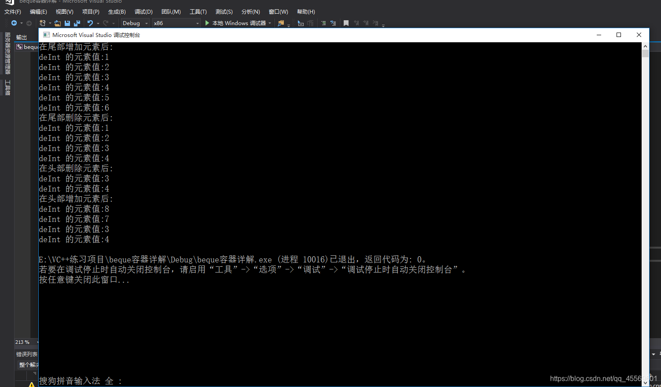Image resolution: width=661 pixels, height=387 pixels.
Task: Undo the last action via toolbar
Action: coord(90,23)
